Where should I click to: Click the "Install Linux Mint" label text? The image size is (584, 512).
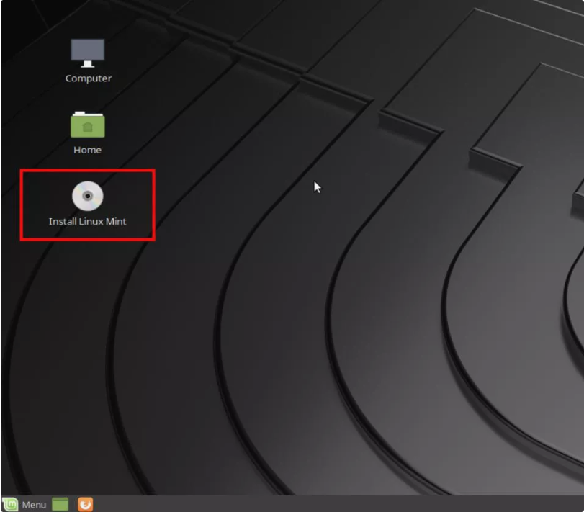88,222
